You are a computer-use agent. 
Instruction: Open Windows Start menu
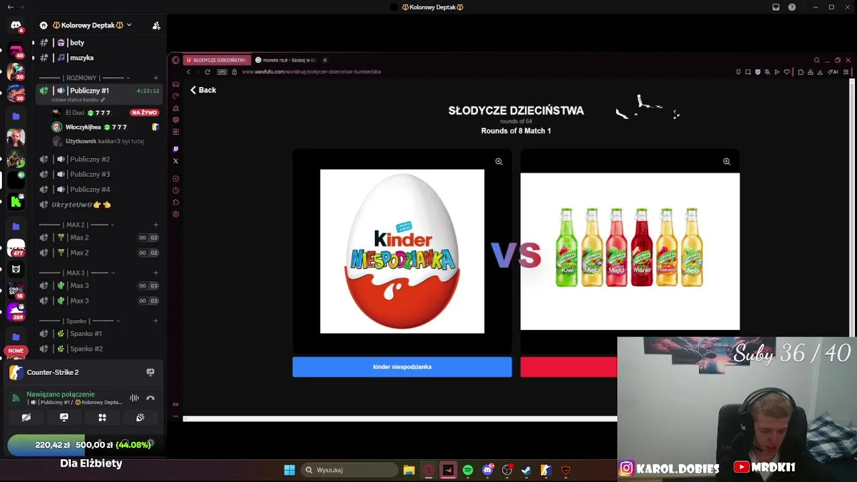[289, 470]
